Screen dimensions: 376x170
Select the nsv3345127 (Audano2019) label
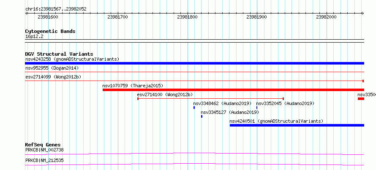point(230,112)
